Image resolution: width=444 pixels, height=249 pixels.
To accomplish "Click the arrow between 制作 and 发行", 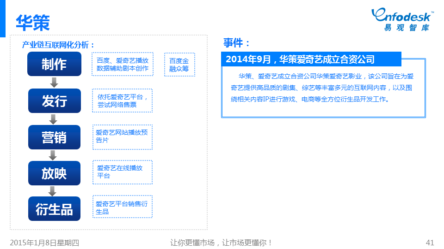I will (54, 83).
